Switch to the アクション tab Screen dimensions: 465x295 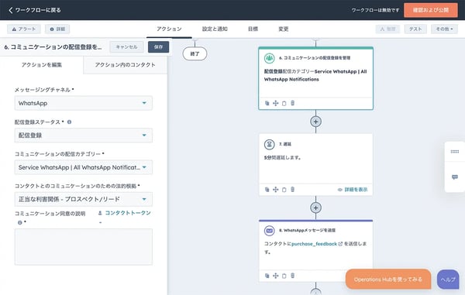169,29
